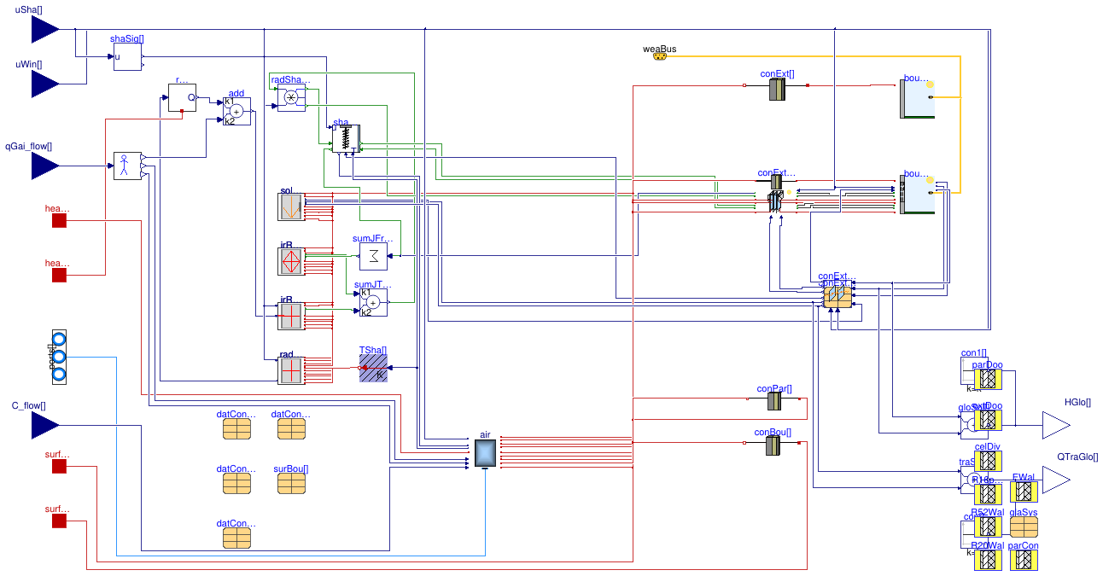Viewport: 1103px width, 576px height.
Task: Select the conExt[] construction block
Action: pyautogui.click(x=777, y=90)
